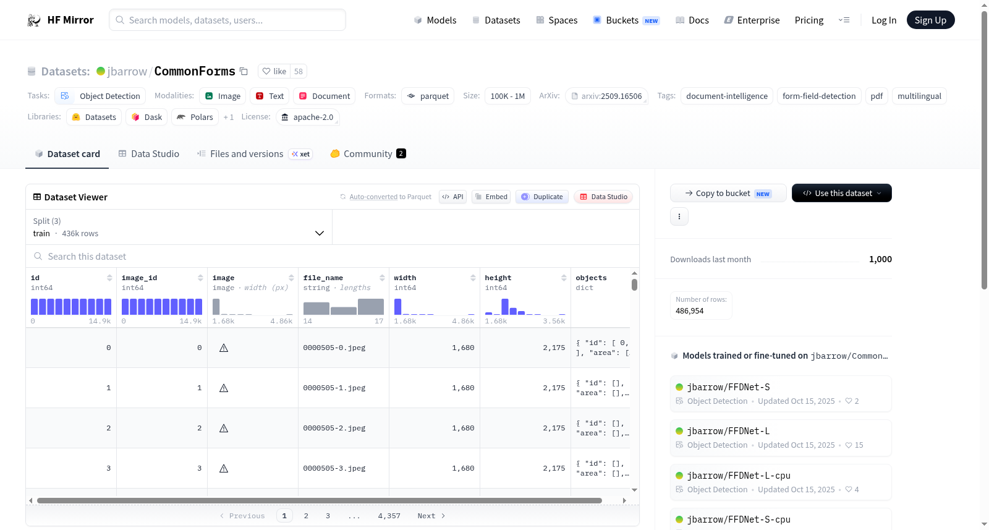
Task: Click the Log In link
Action: click(884, 20)
